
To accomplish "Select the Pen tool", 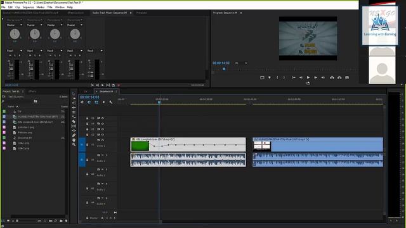I will (74, 135).
